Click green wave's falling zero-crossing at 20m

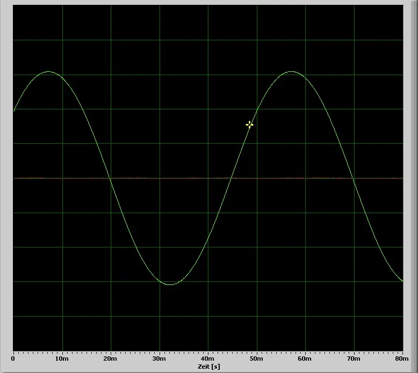110,178
